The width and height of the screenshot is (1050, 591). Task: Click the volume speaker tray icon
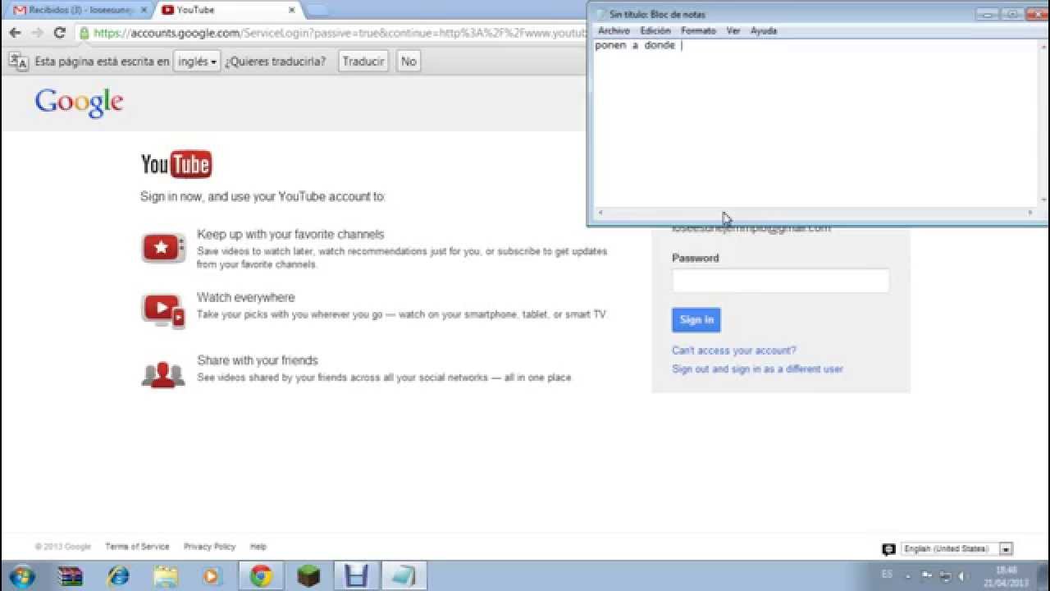coord(962,576)
